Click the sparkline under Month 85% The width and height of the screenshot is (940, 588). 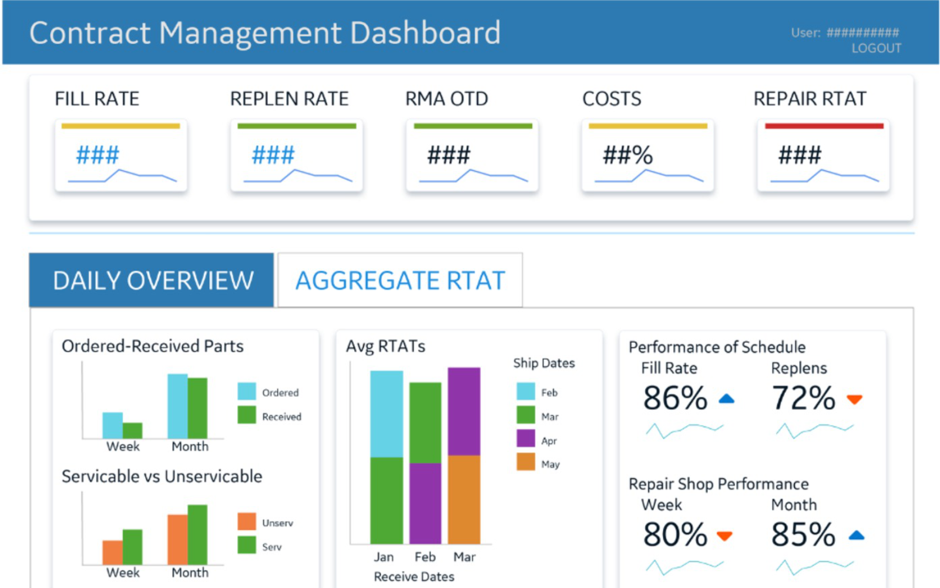815,567
